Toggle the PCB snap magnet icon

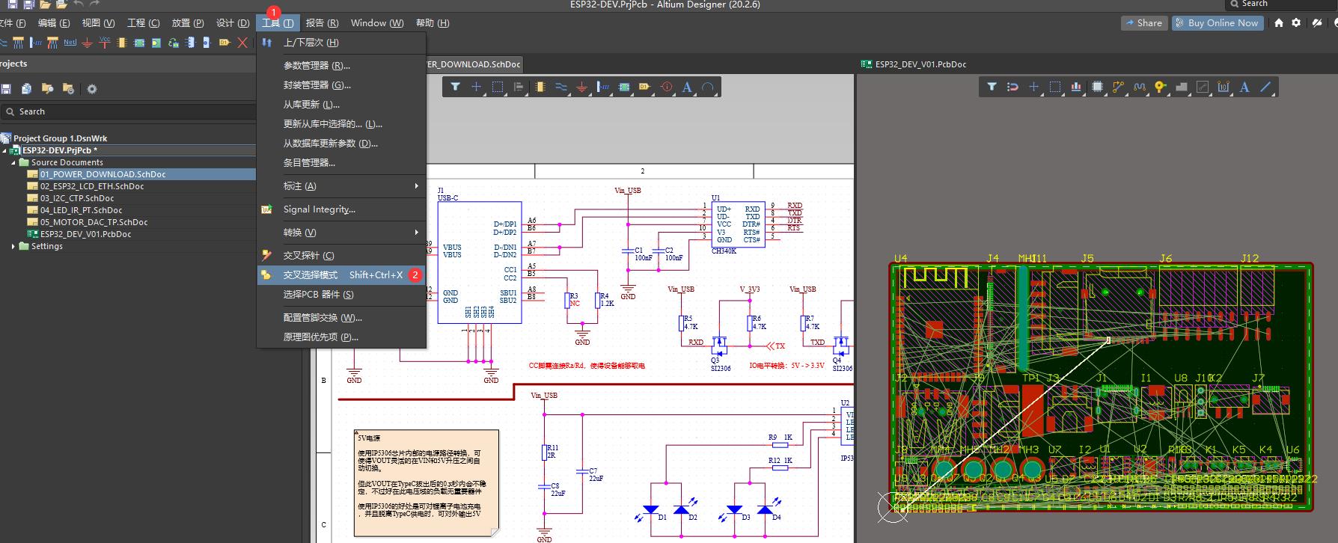point(1012,88)
